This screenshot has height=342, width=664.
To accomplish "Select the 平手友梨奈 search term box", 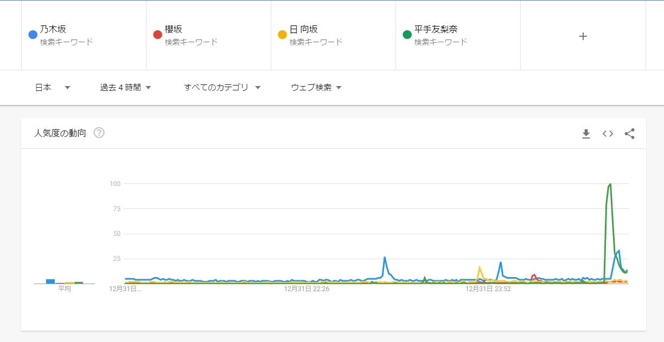I will coord(458,35).
